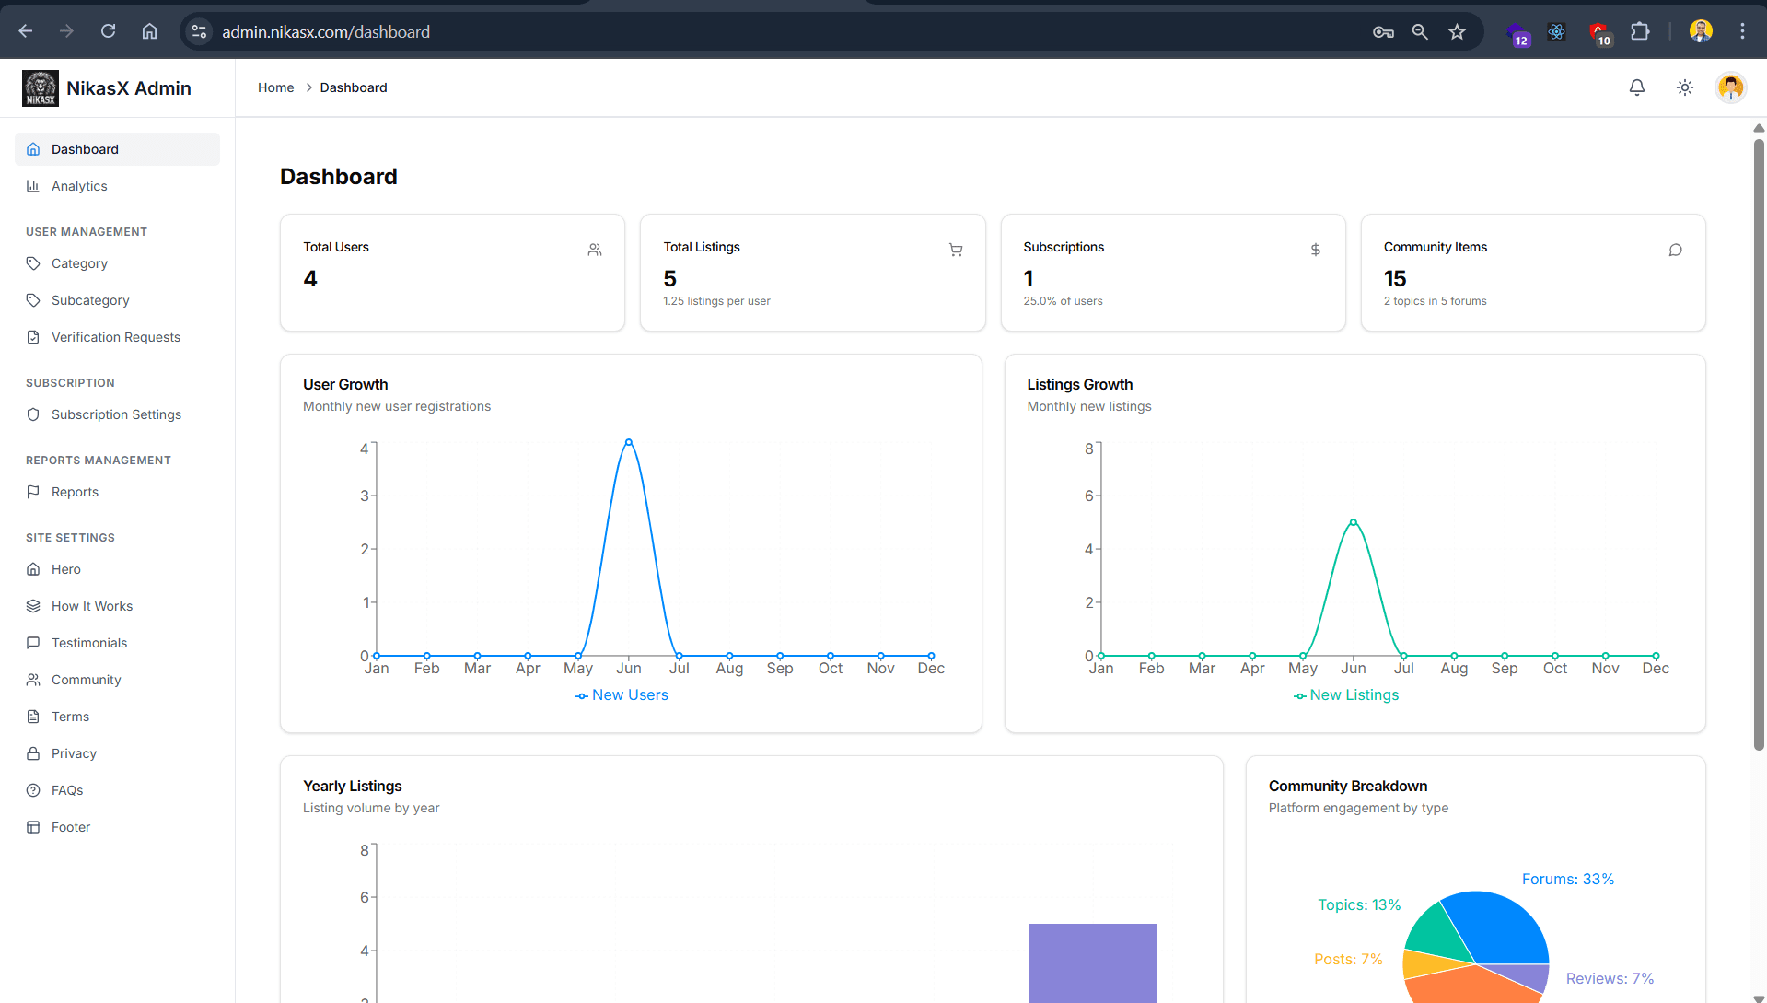Open the React developer tools extension icon
Screen dimensions: 1767x1003
[x=1556, y=31]
